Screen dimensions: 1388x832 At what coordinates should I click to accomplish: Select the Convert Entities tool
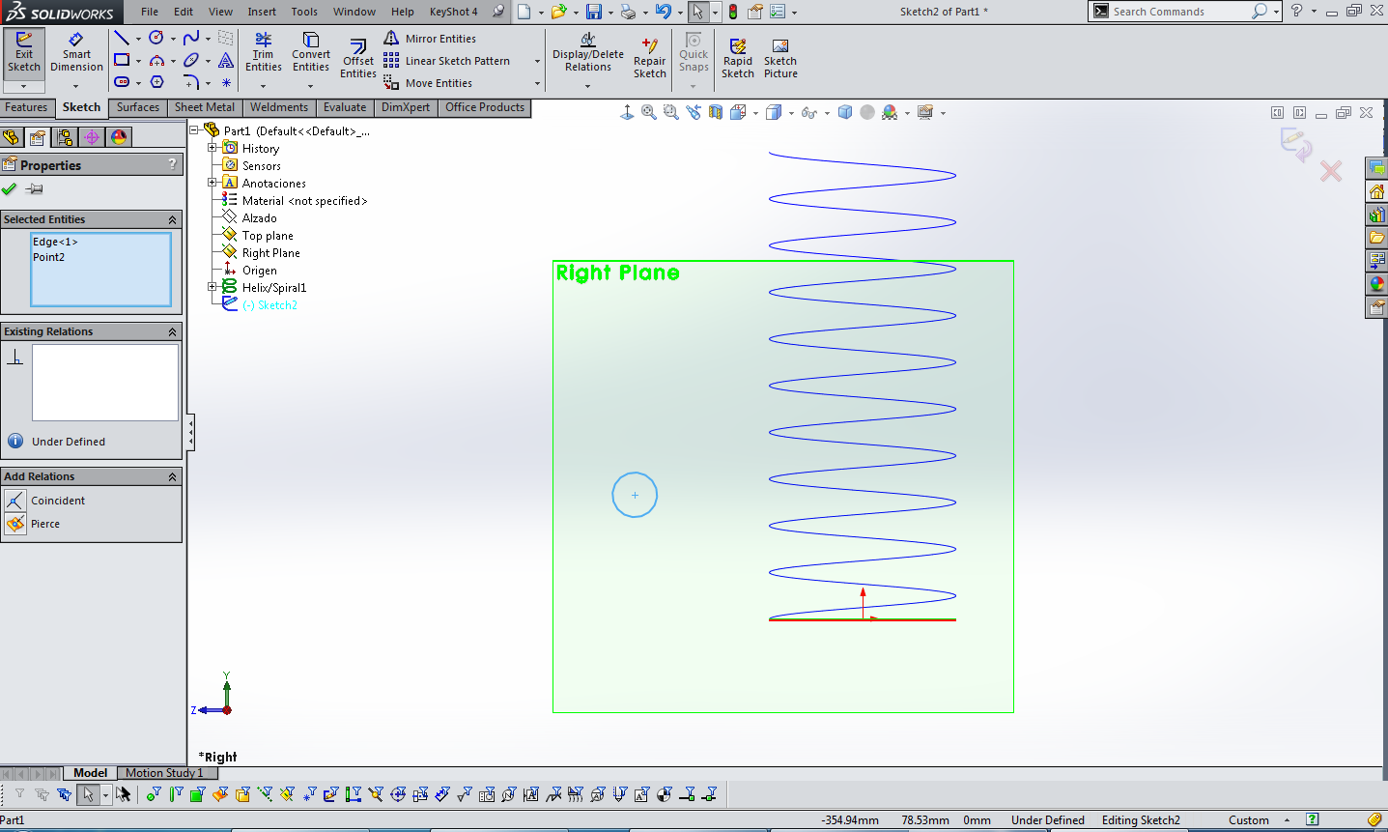(x=310, y=53)
